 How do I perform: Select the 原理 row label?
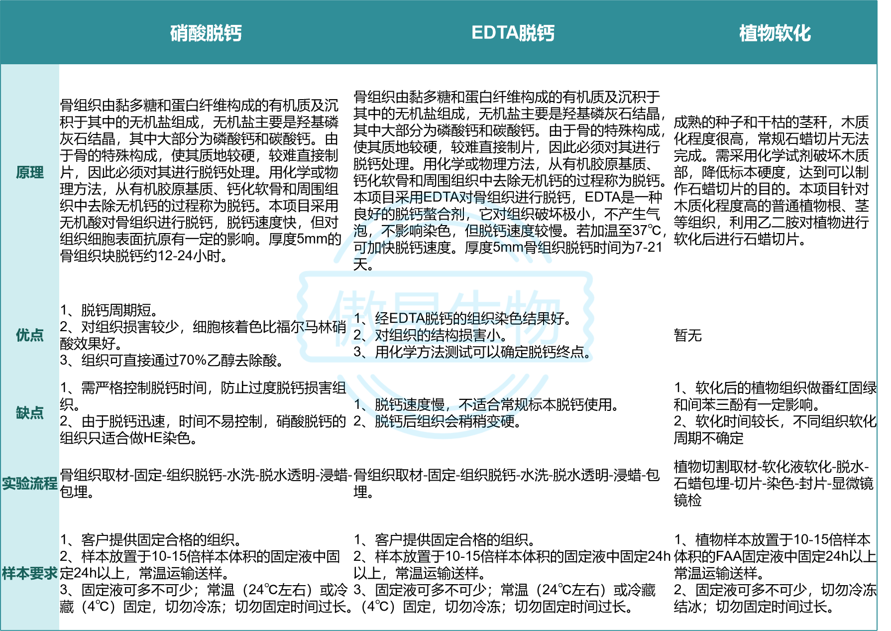click(29, 172)
